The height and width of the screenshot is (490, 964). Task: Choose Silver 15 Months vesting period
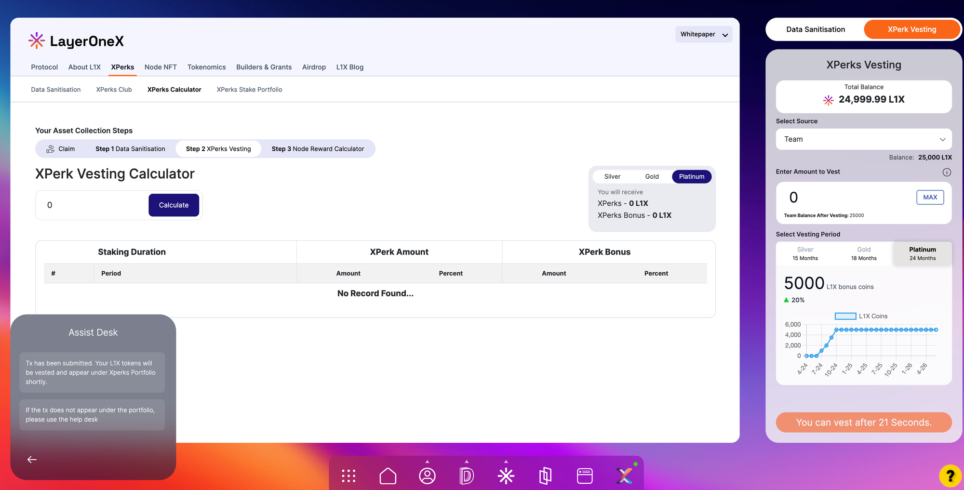click(805, 253)
